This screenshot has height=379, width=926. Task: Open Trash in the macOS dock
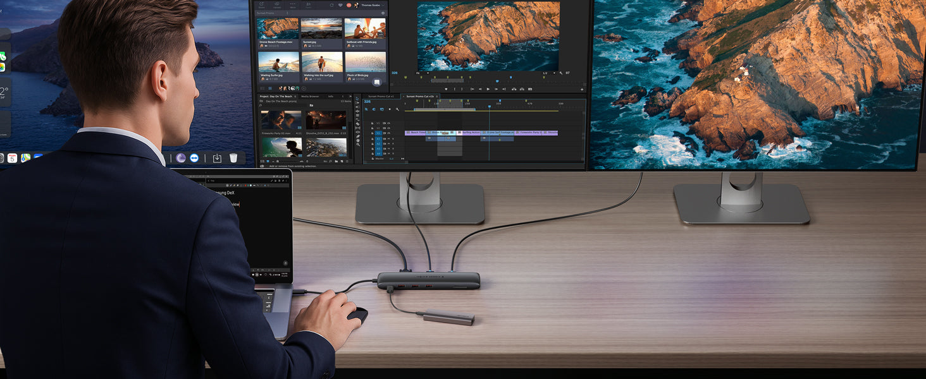(x=233, y=158)
